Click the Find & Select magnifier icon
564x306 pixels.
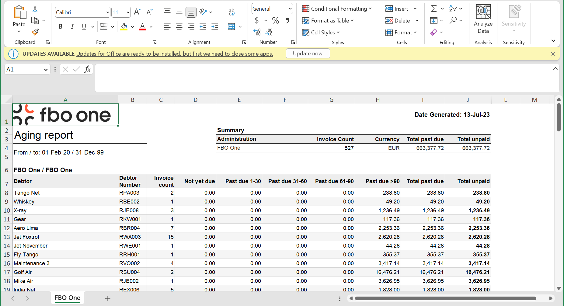coord(453,20)
